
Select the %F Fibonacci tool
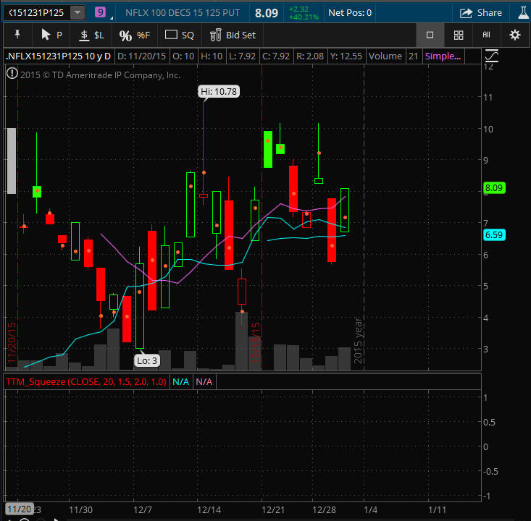pyautogui.click(x=134, y=35)
